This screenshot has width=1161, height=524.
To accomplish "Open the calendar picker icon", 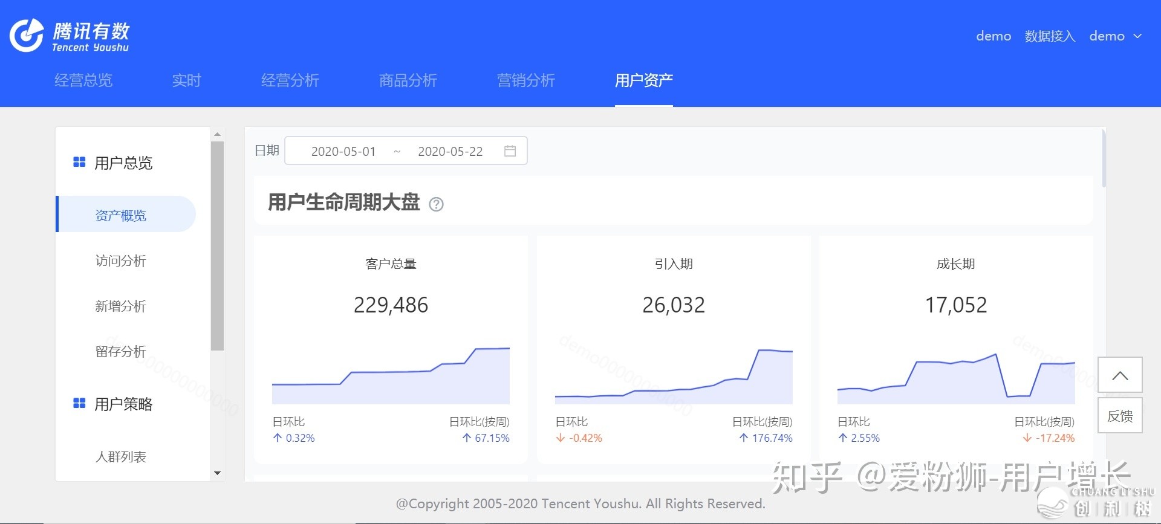I will 510,151.
